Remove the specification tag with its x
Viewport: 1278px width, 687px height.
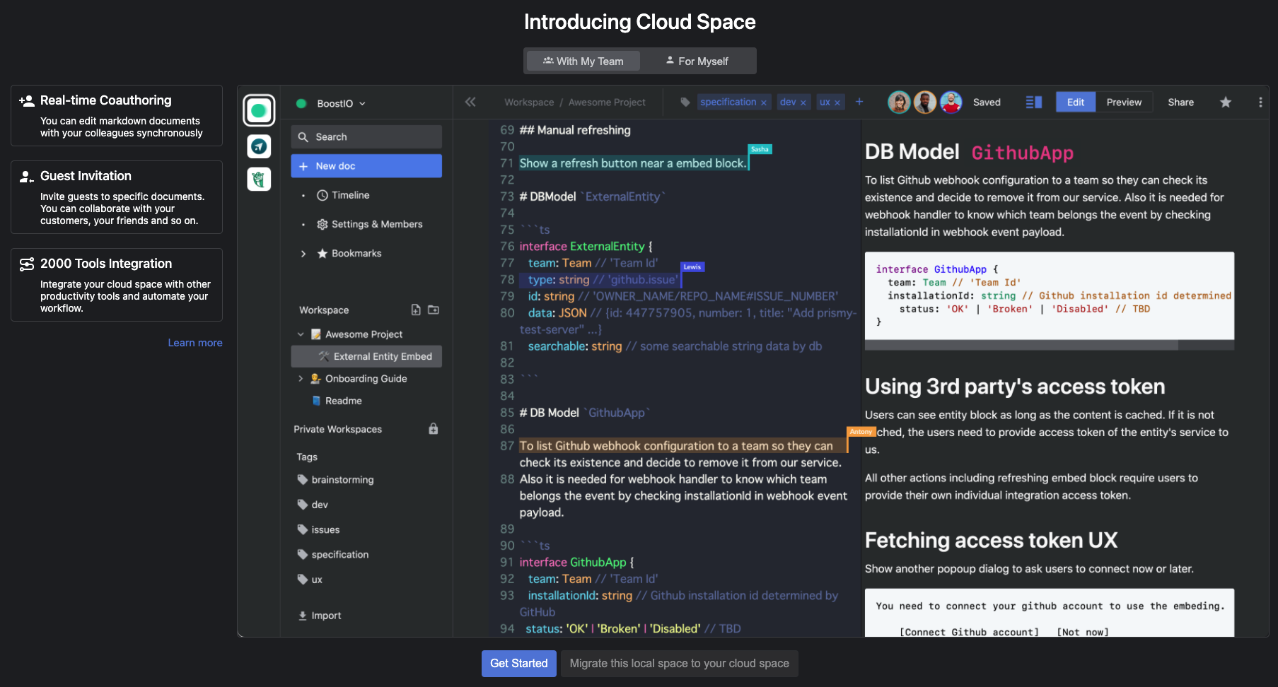(x=764, y=103)
